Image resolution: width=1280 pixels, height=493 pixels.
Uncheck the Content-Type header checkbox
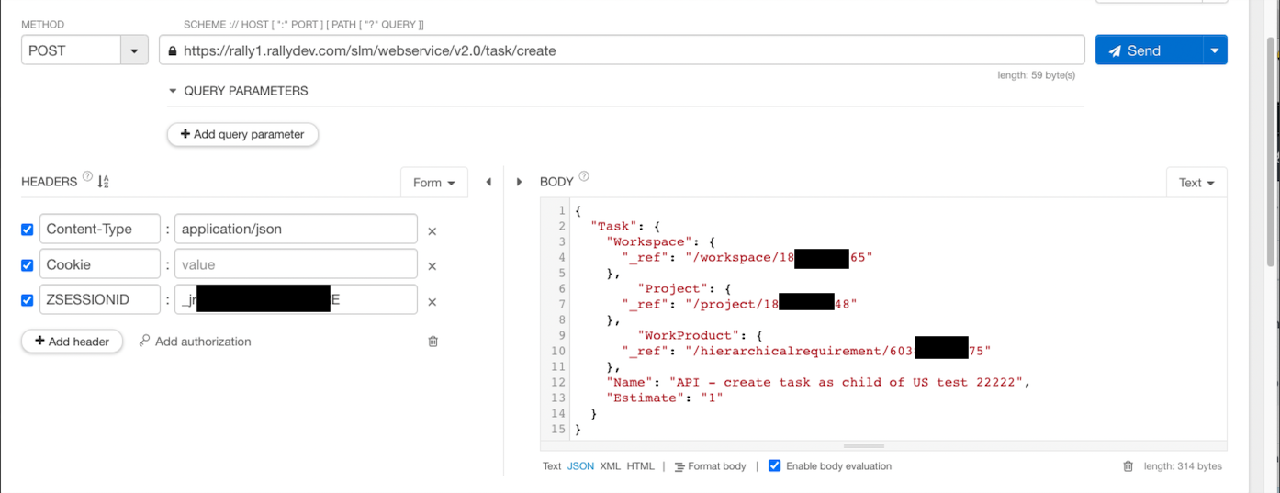tap(28, 230)
